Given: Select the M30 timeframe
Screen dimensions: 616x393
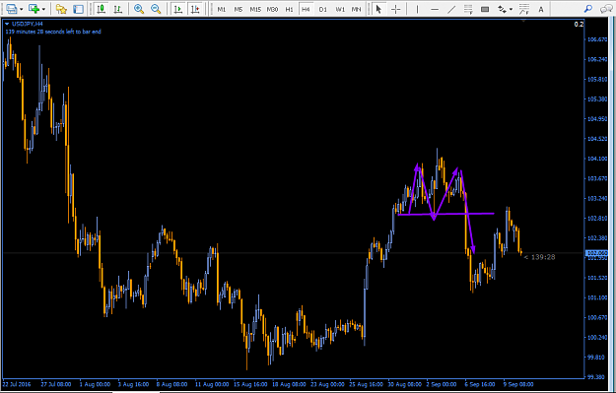Looking at the screenshot, I should 272,9.
